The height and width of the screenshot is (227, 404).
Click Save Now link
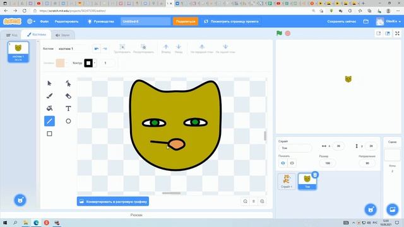(342, 21)
